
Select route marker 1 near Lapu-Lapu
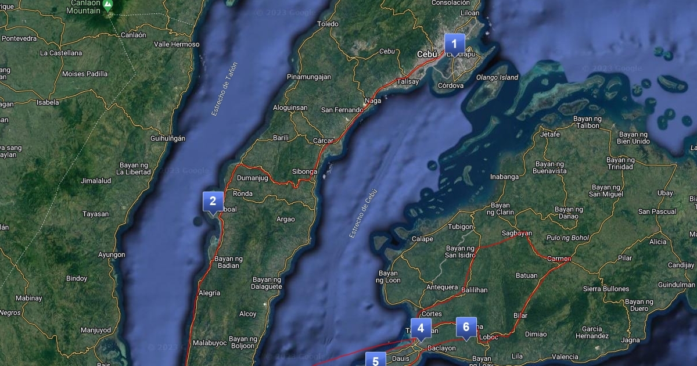pos(454,42)
